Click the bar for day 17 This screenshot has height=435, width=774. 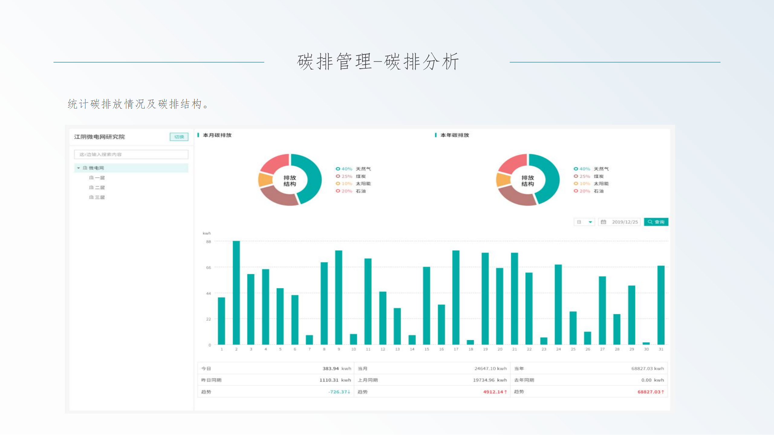(x=456, y=298)
